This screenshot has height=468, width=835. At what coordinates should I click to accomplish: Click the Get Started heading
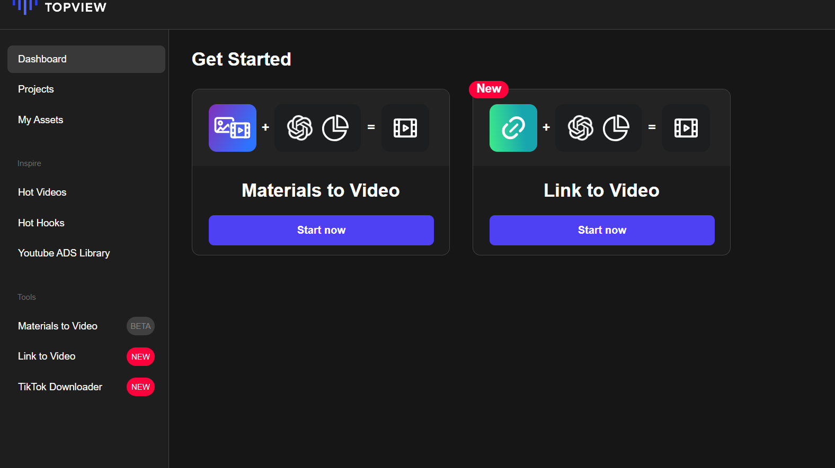[241, 59]
